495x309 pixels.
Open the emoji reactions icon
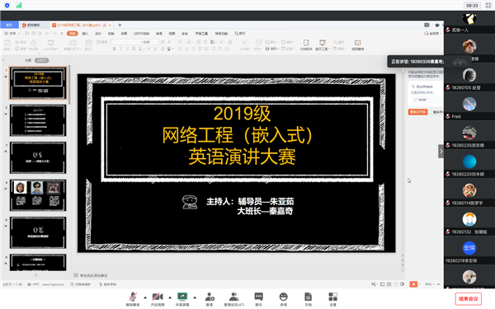point(284,297)
